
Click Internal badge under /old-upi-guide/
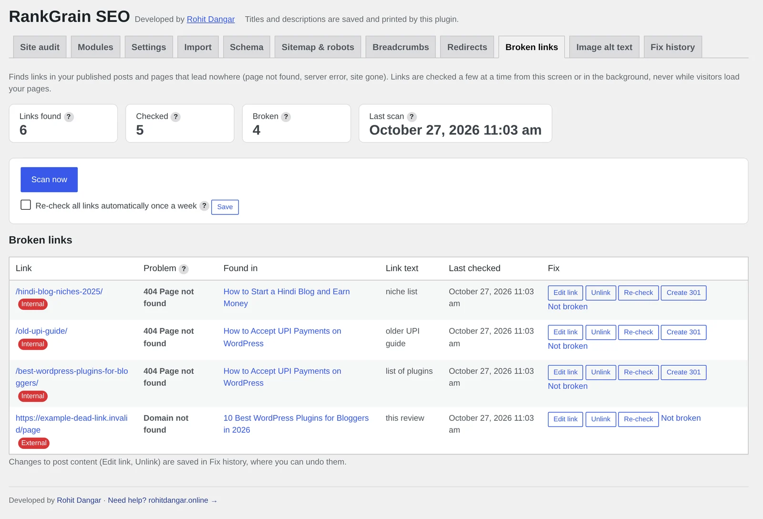coord(32,344)
